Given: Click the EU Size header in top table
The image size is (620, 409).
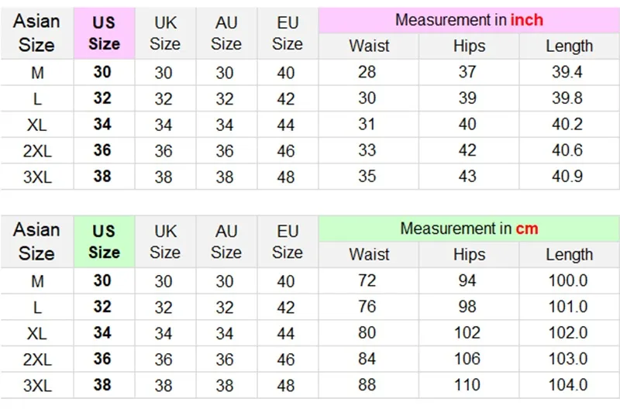Looking at the screenshot, I should [288, 33].
